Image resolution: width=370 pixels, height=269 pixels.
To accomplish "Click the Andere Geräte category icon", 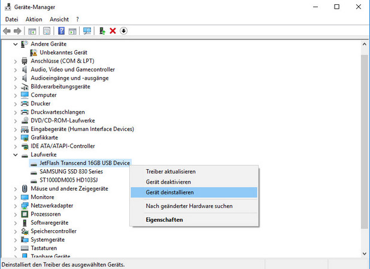I will click(25, 44).
